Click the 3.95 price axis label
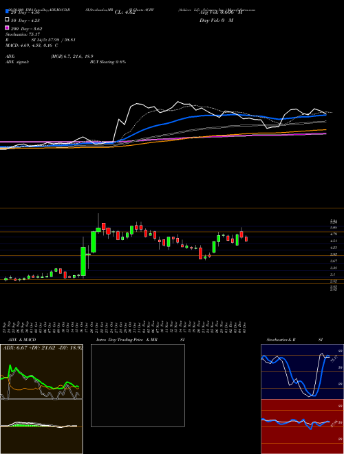Image resolution: width=344 pixels, height=454 pixels. tap(333, 255)
